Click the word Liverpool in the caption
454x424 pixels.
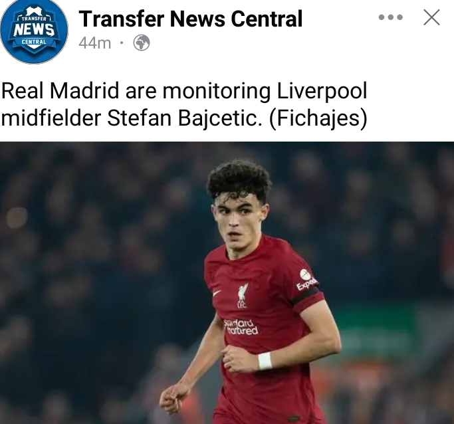[x=322, y=92]
